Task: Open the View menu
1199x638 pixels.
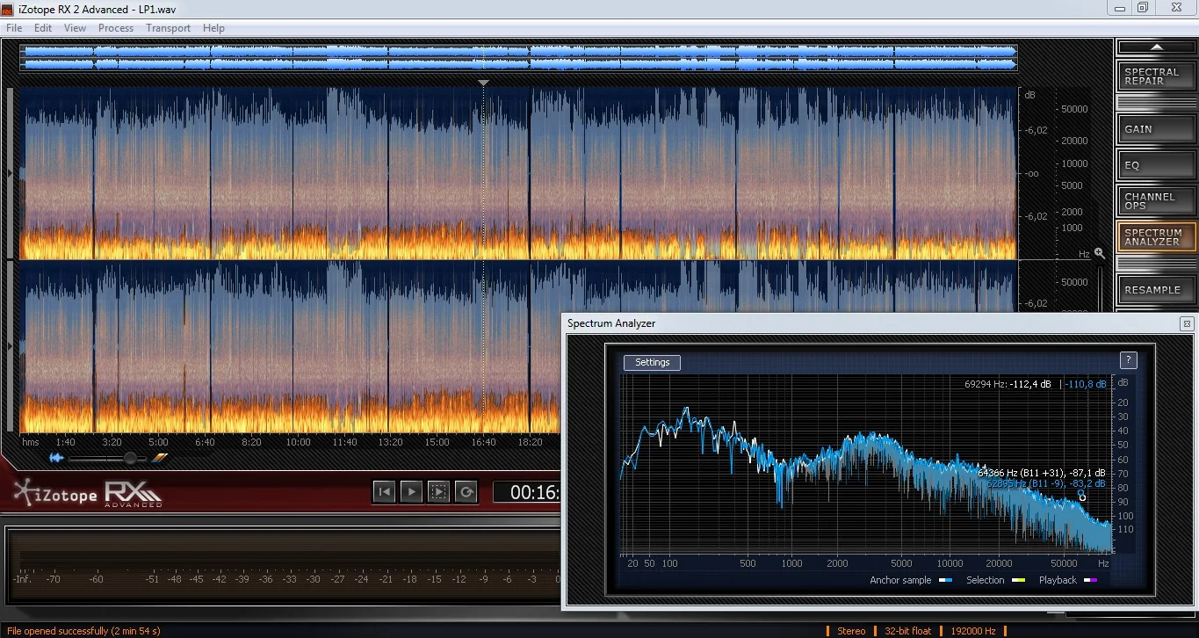Action: point(75,28)
